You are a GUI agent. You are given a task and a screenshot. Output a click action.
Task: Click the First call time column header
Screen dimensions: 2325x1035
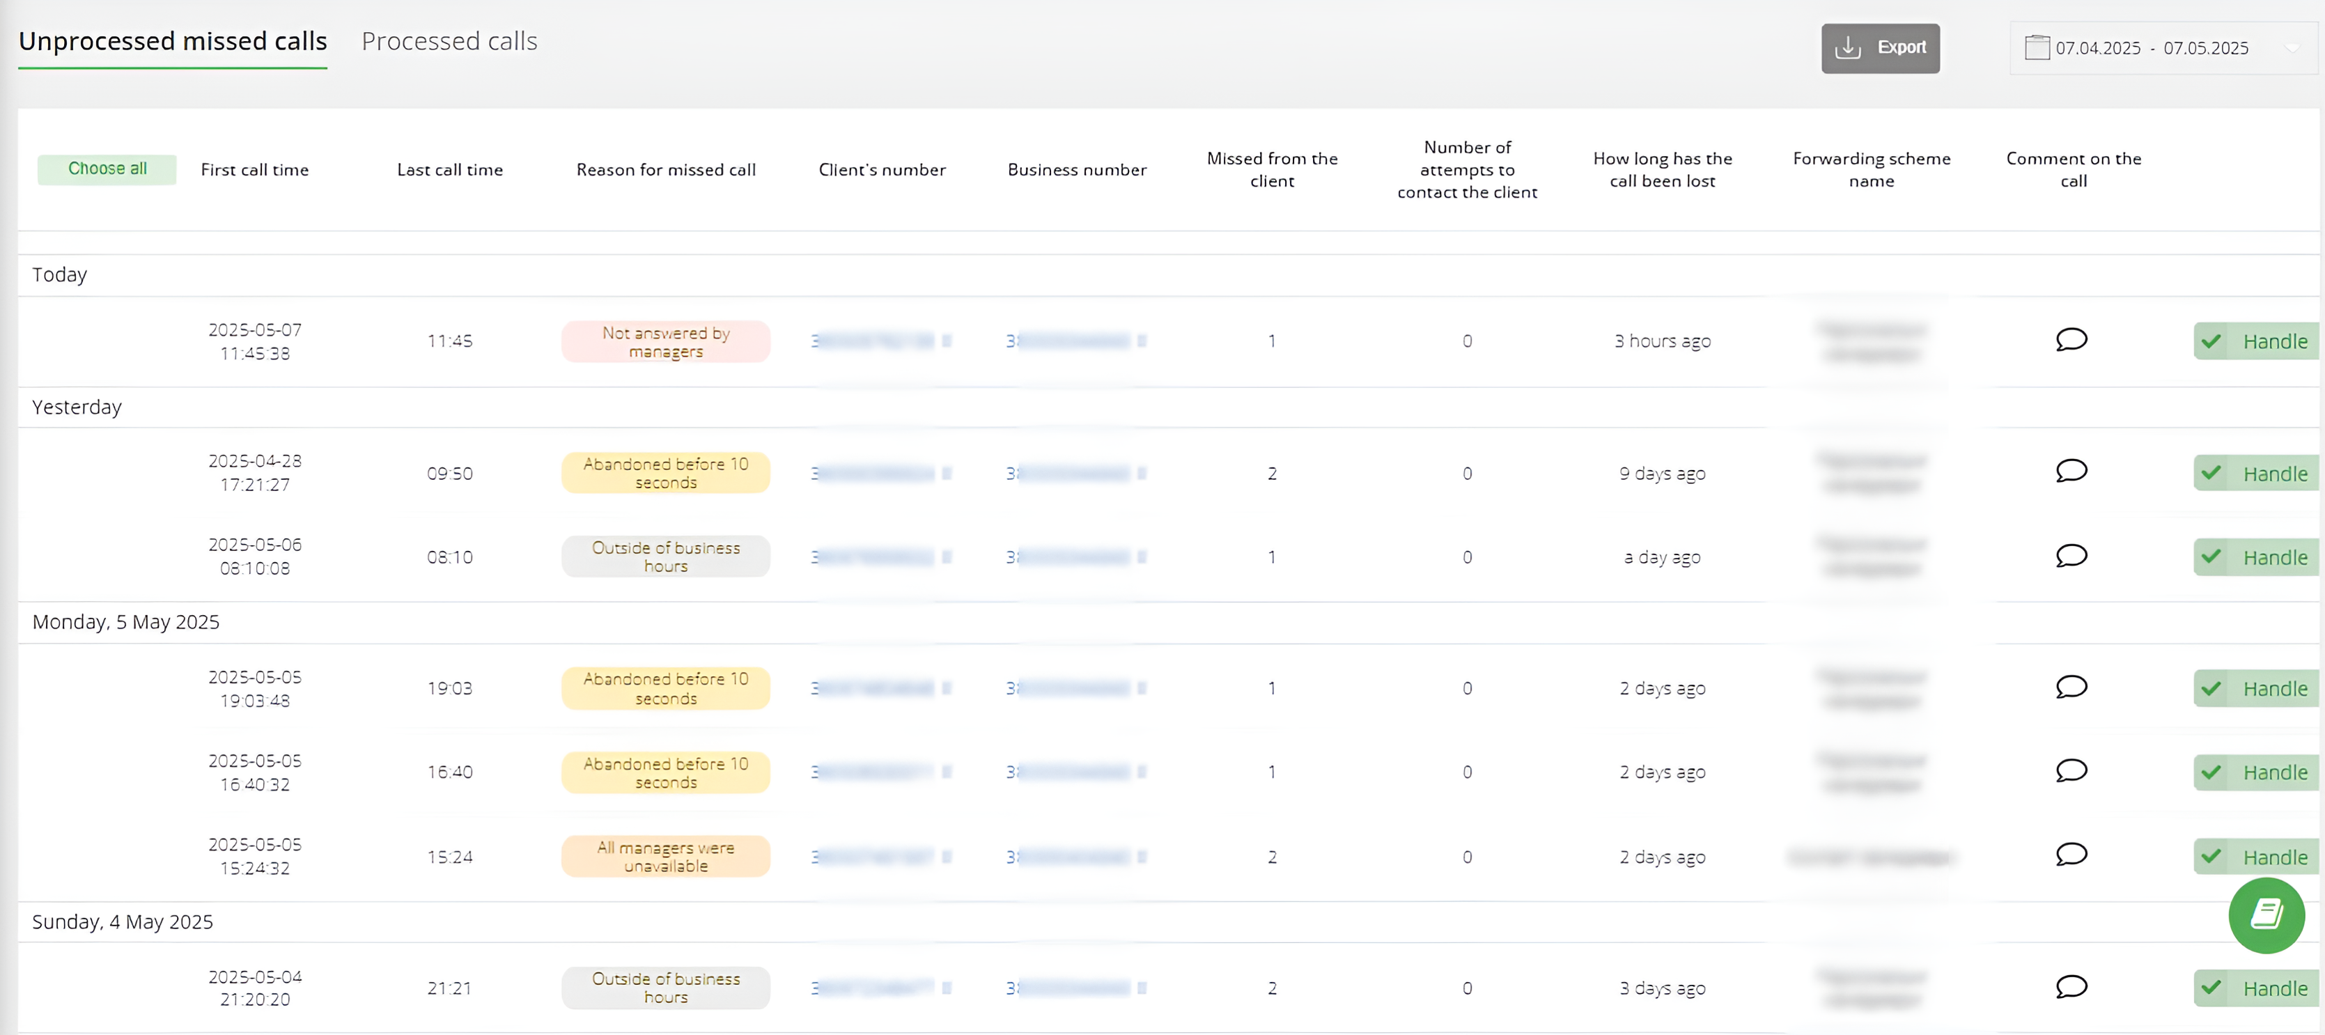coord(254,170)
